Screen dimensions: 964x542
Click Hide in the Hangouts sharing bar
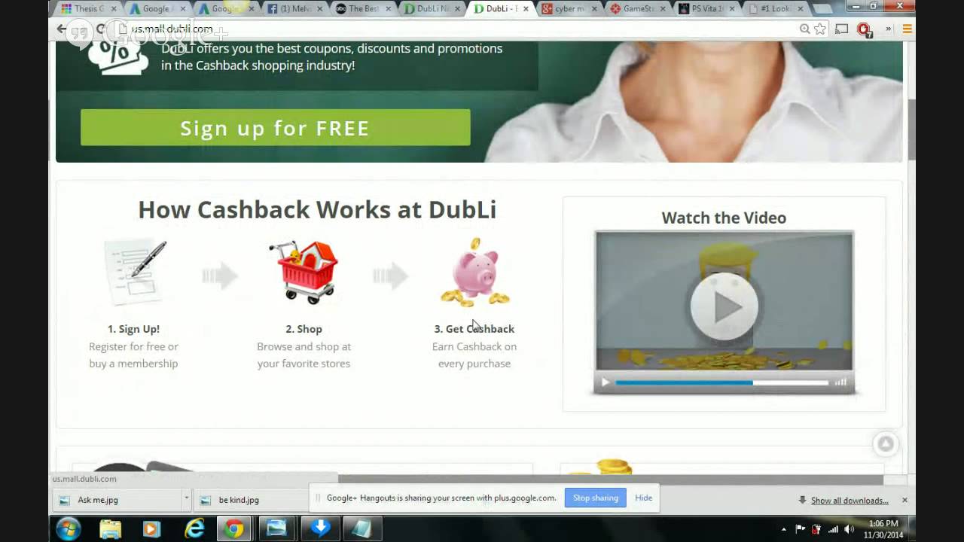[643, 498]
